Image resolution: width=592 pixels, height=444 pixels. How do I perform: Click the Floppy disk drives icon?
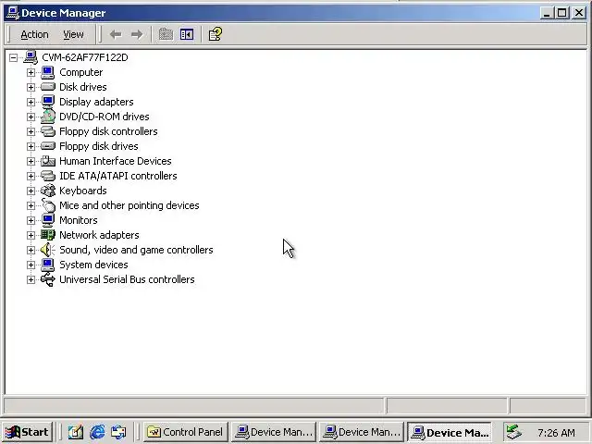pyautogui.click(x=48, y=146)
